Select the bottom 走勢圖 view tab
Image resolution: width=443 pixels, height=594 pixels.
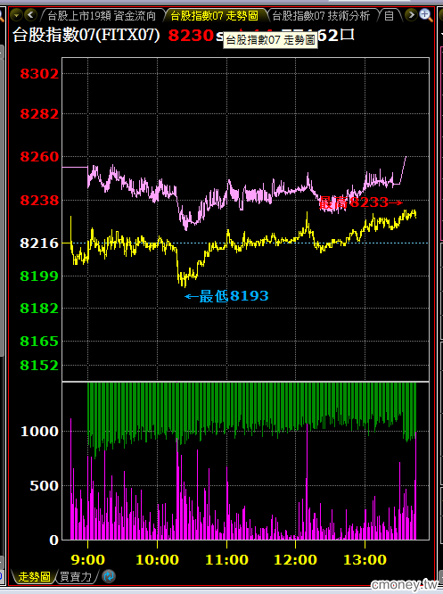coord(34,576)
